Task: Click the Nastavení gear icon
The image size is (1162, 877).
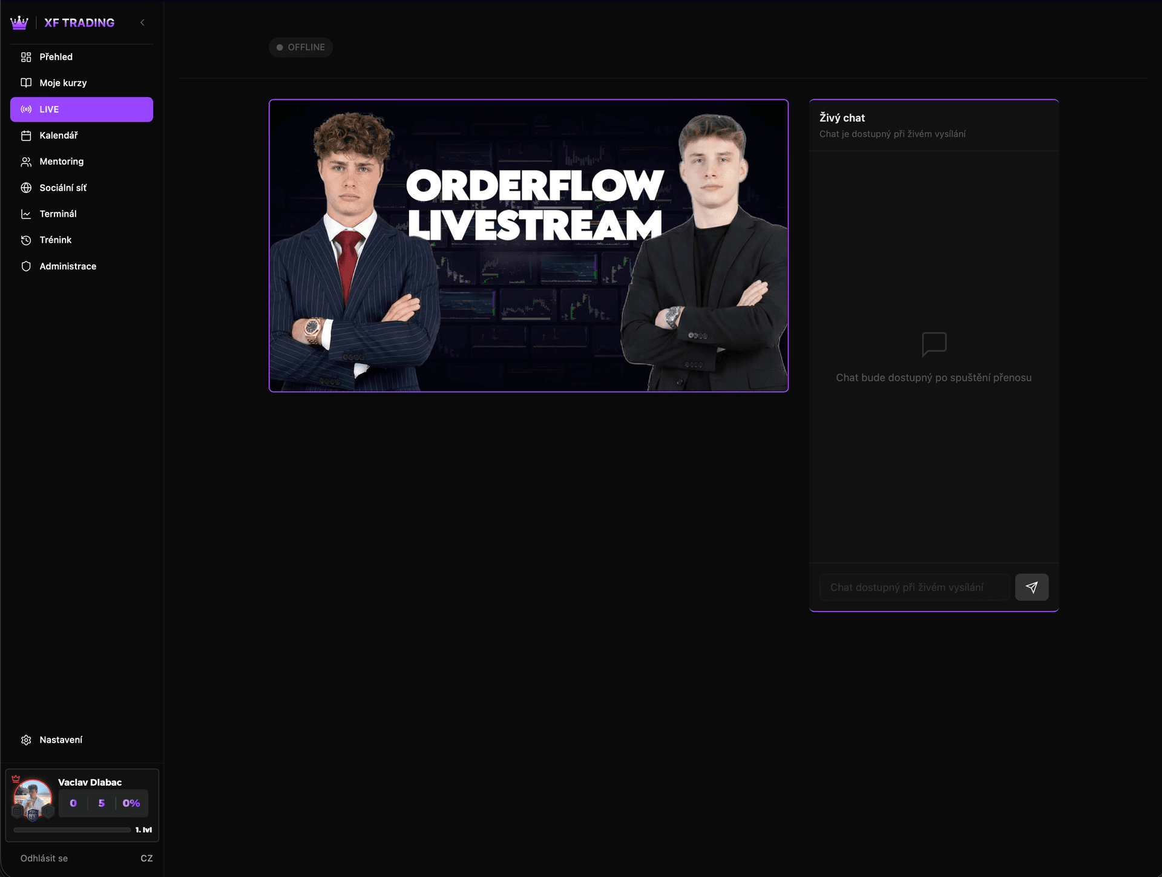Action: click(x=26, y=740)
